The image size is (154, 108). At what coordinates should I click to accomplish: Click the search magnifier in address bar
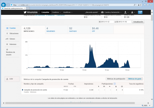(134, 5)
